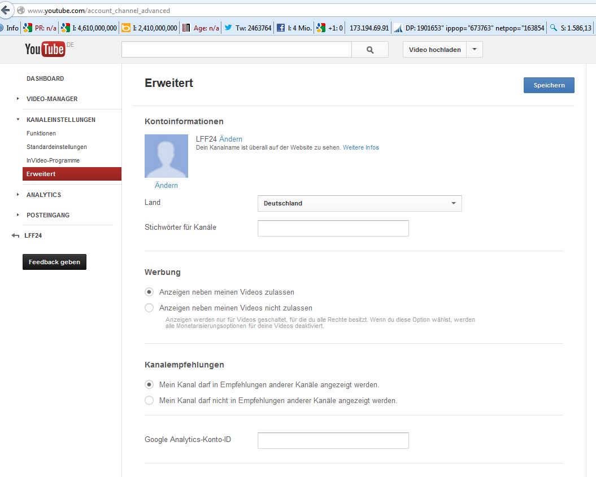Image resolution: width=596 pixels, height=477 pixels.
Task: Select Mein Kanal darf nicht in Empfehlungen
Action: [x=149, y=400]
